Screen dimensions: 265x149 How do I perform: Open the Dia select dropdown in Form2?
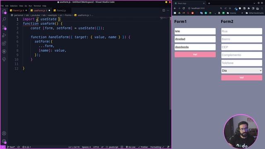click(x=241, y=71)
